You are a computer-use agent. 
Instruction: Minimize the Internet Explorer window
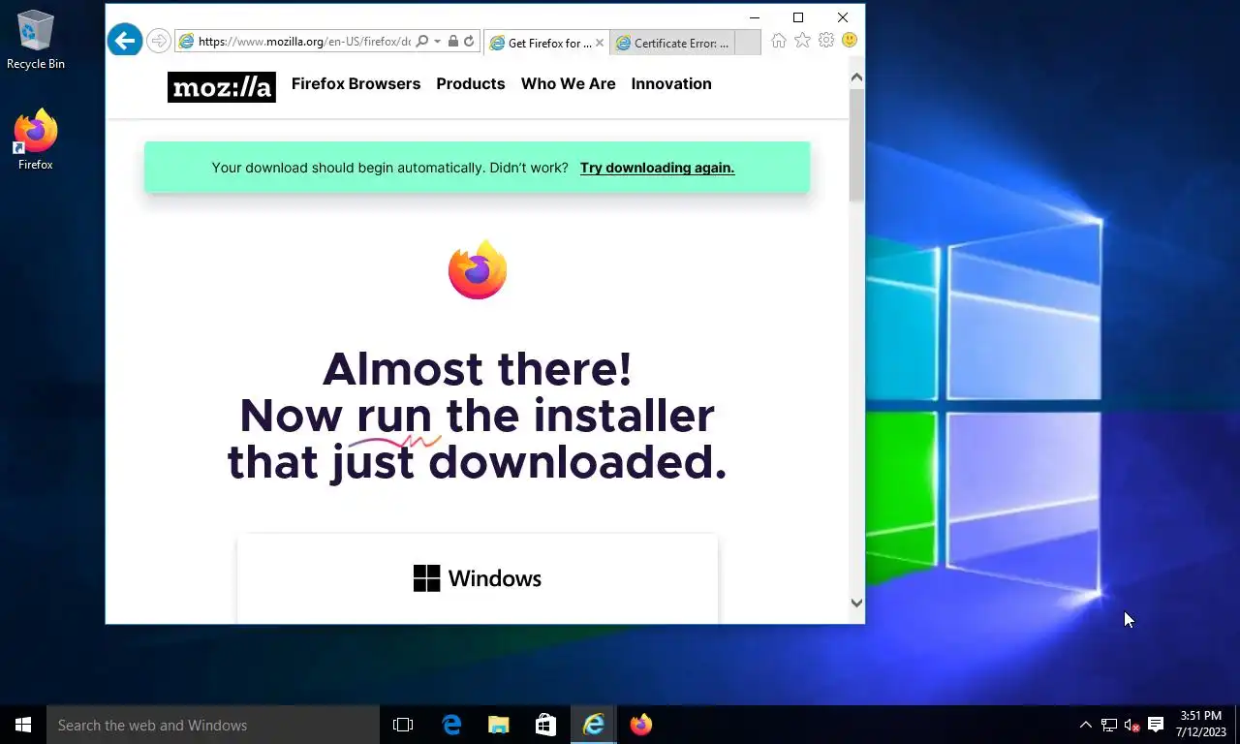tap(754, 17)
